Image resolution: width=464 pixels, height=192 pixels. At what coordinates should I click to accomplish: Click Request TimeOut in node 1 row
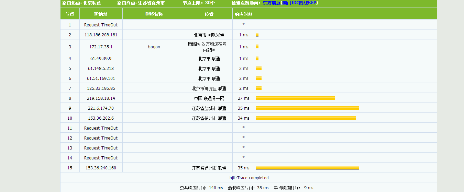(101, 25)
